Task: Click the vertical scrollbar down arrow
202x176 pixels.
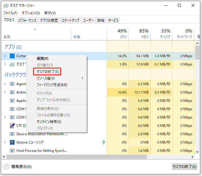Action: 197,152
